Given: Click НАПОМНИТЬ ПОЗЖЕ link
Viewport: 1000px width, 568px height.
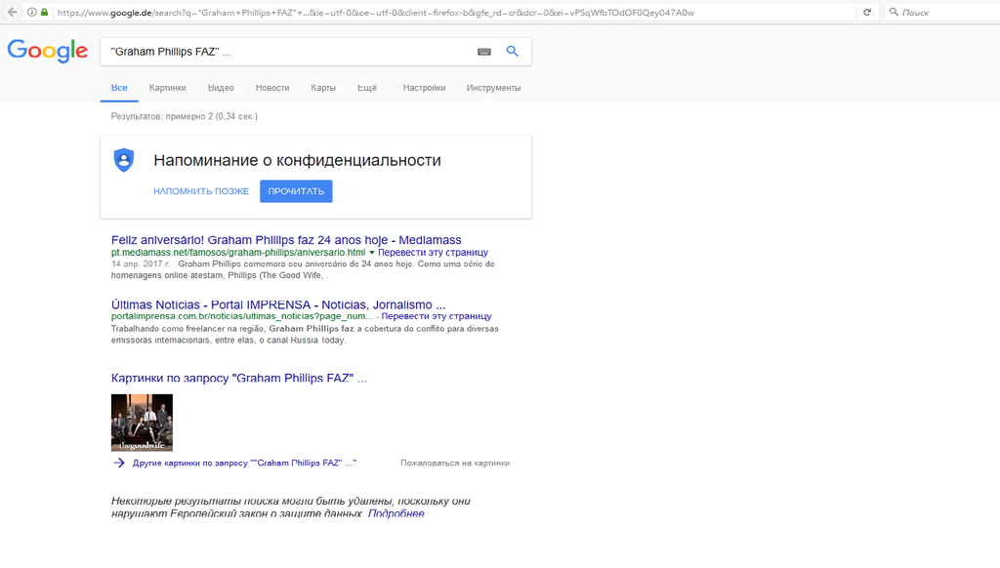Looking at the screenshot, I should [x=201, y=191].
